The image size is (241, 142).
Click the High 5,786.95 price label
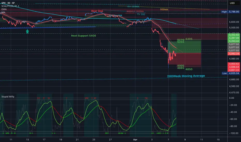click(230, 12)
